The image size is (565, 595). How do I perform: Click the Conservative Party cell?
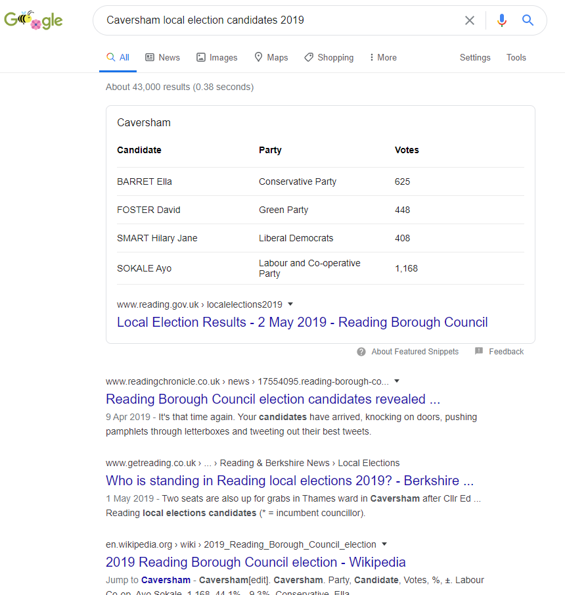click(298, 181)
